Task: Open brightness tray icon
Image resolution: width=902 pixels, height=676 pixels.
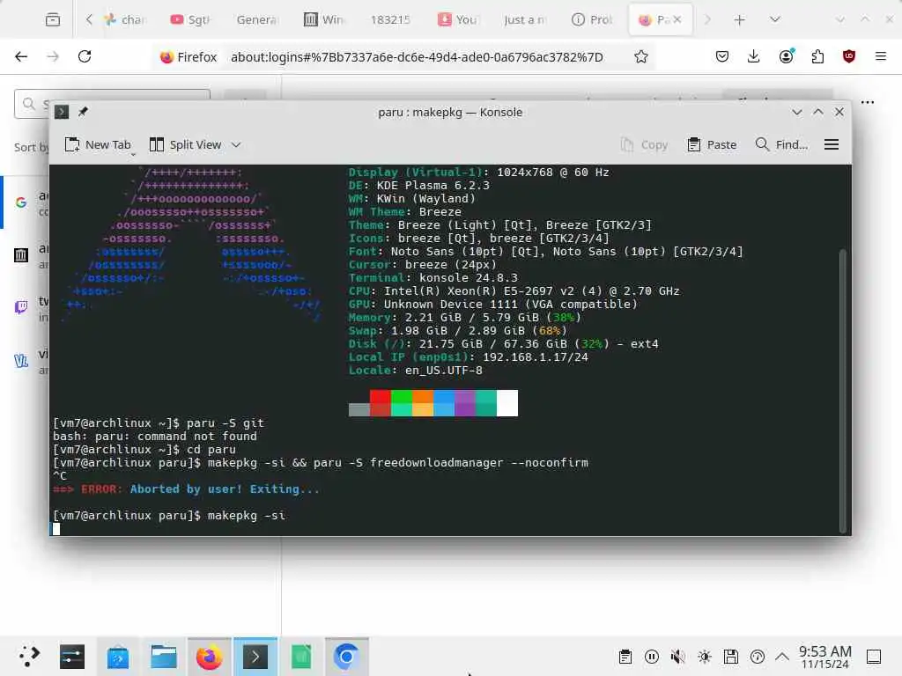Action: pos(705,657)
